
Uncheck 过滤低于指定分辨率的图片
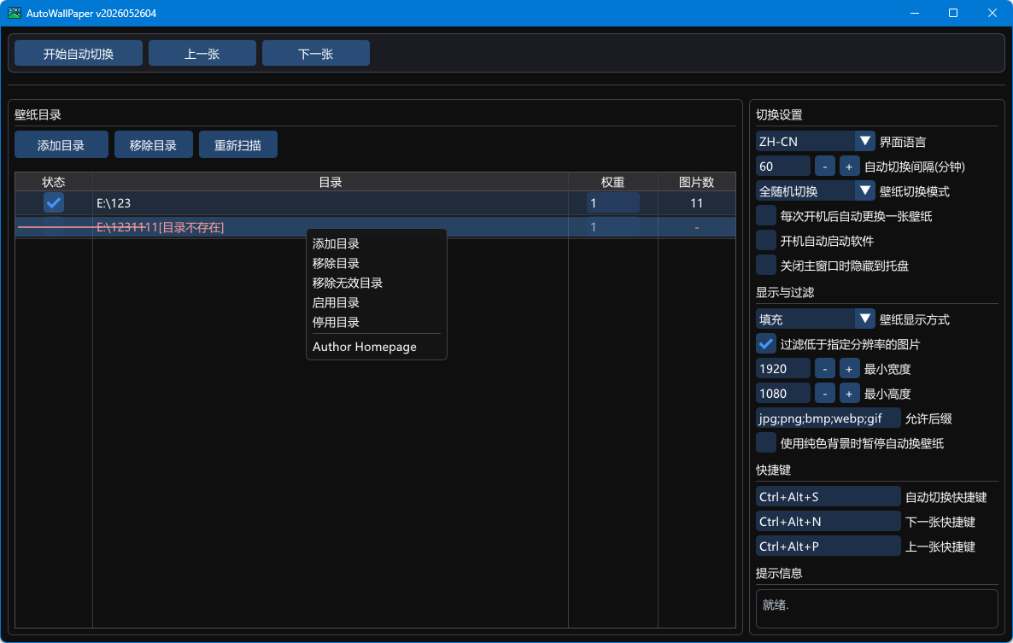766,344
